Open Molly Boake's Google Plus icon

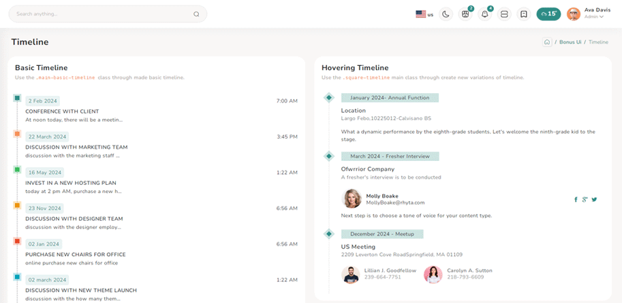click(x=585, y=199)
